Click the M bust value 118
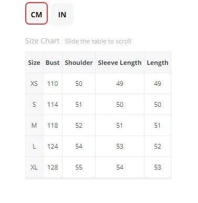Viewport: 198px width, 203px height. pos(53,126)
